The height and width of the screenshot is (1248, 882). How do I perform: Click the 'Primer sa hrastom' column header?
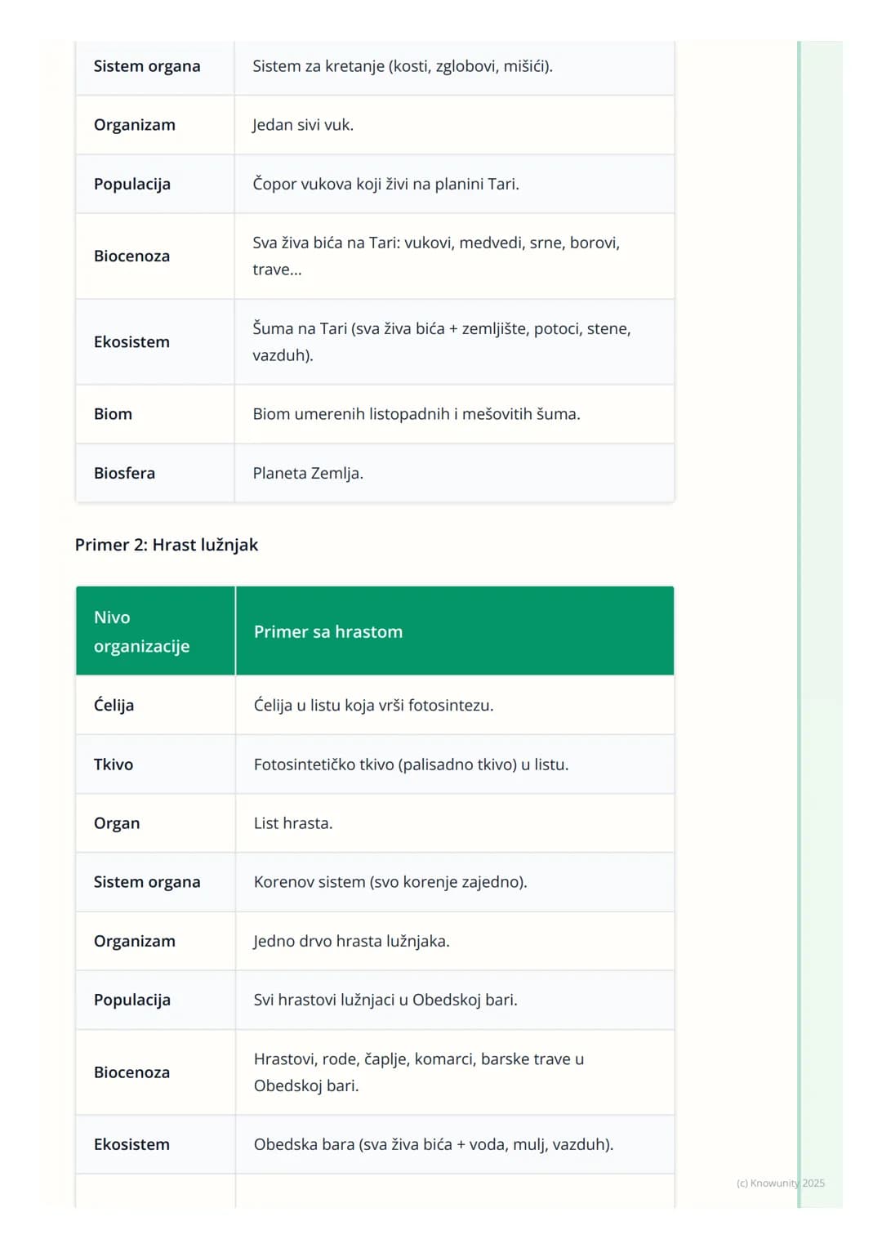(455, 631)
